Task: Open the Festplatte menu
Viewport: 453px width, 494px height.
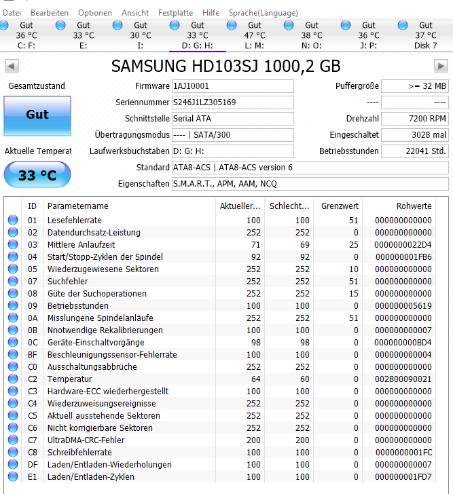Action: click(175, 13)
